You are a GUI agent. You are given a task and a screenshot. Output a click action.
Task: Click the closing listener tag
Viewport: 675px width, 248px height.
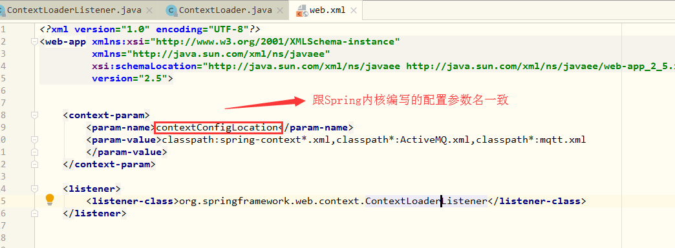point(94,213)
